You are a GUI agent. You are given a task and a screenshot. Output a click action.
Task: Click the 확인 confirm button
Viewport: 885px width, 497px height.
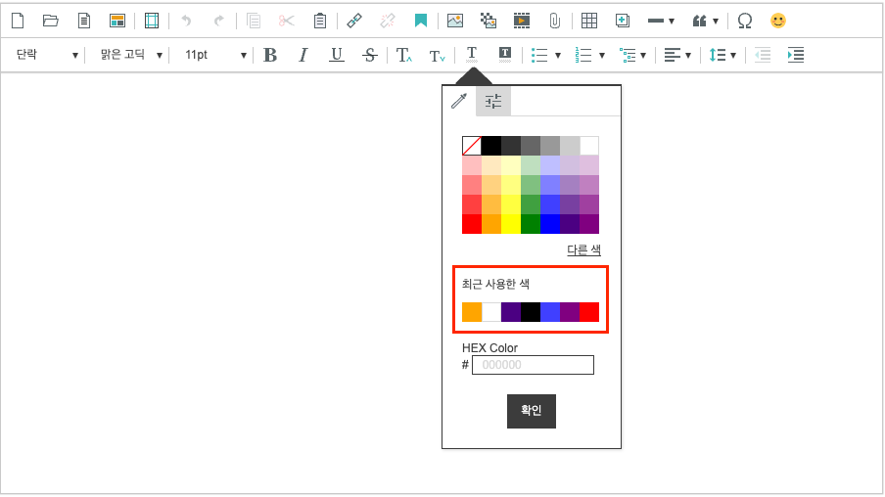click(x=531, y=411)
